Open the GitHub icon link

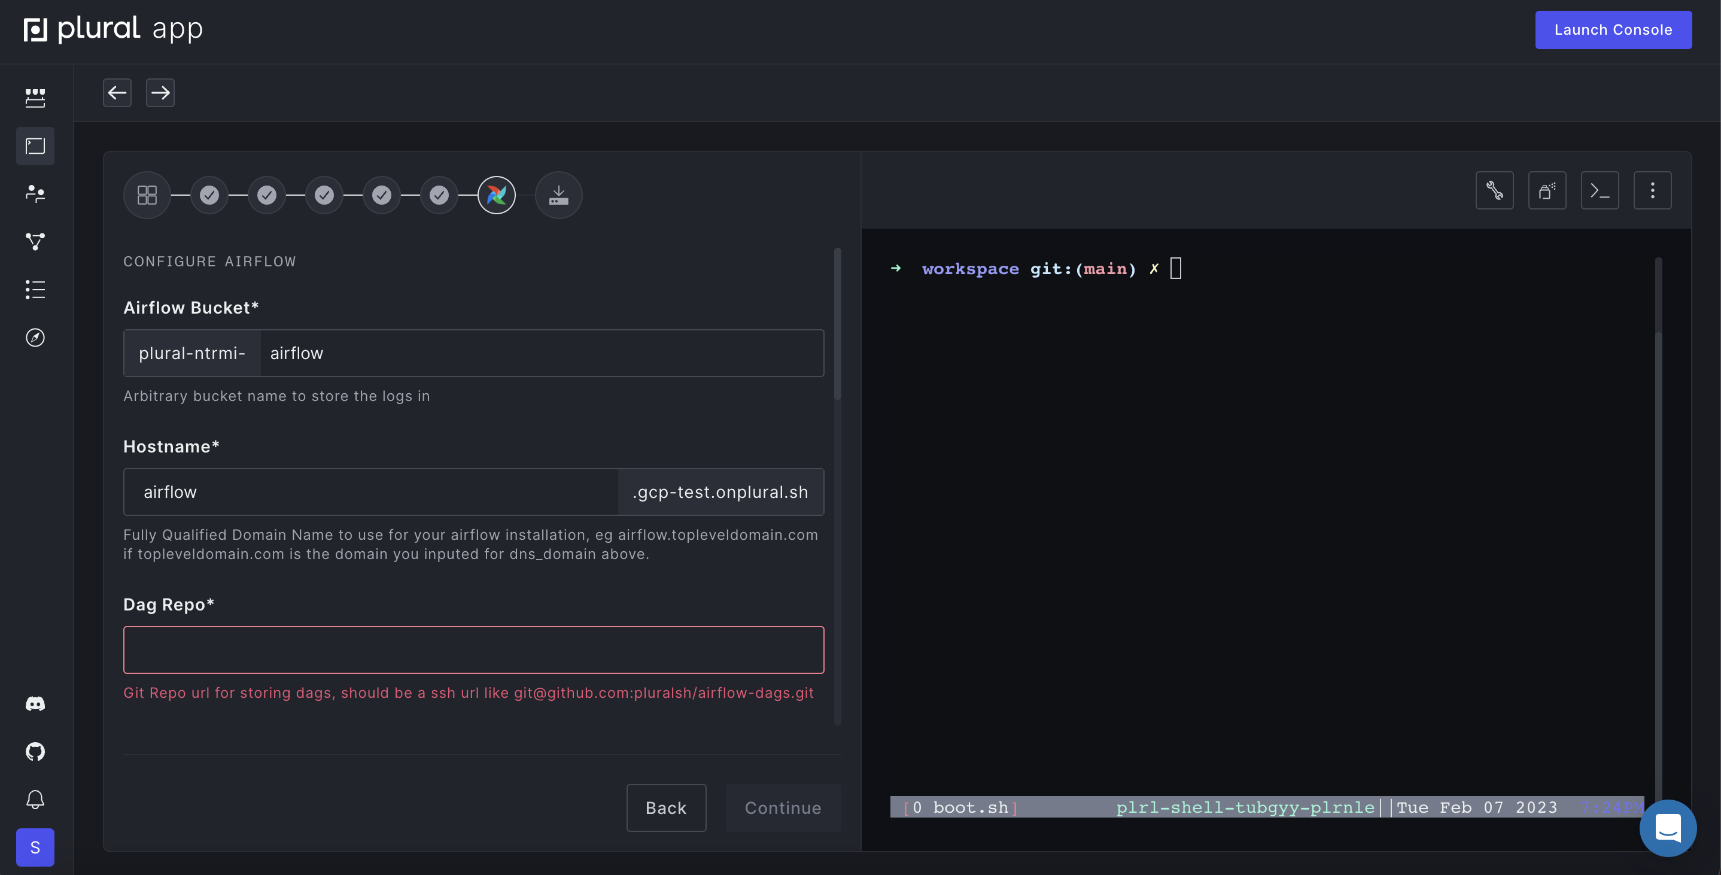pos(35,751)
